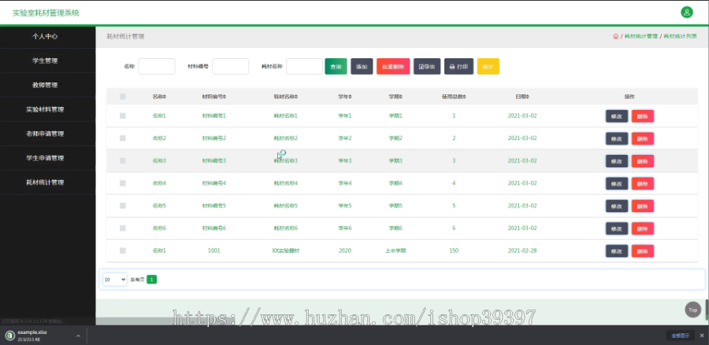This screenshot has height=345, width=709.
Task: Focus the 耗材名称 search input field
Action: pos(304,66)
